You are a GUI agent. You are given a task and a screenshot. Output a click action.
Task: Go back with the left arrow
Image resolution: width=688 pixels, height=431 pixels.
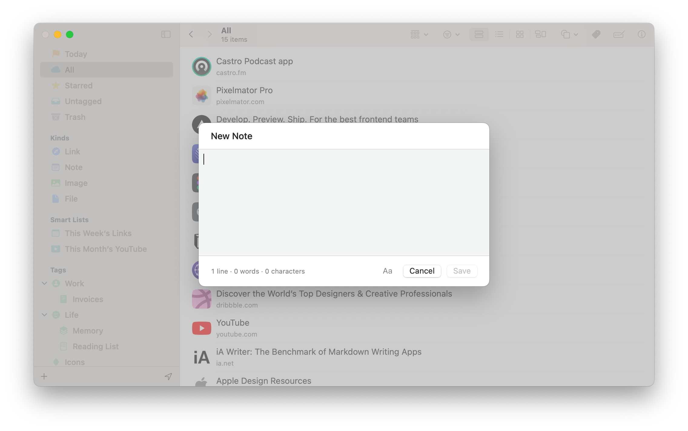(x=191, y=35)
